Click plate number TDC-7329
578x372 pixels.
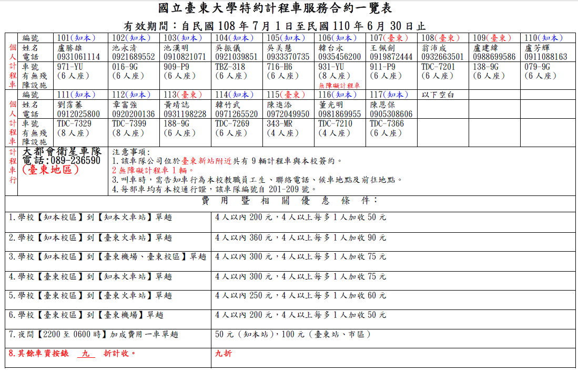pos(74,124)
